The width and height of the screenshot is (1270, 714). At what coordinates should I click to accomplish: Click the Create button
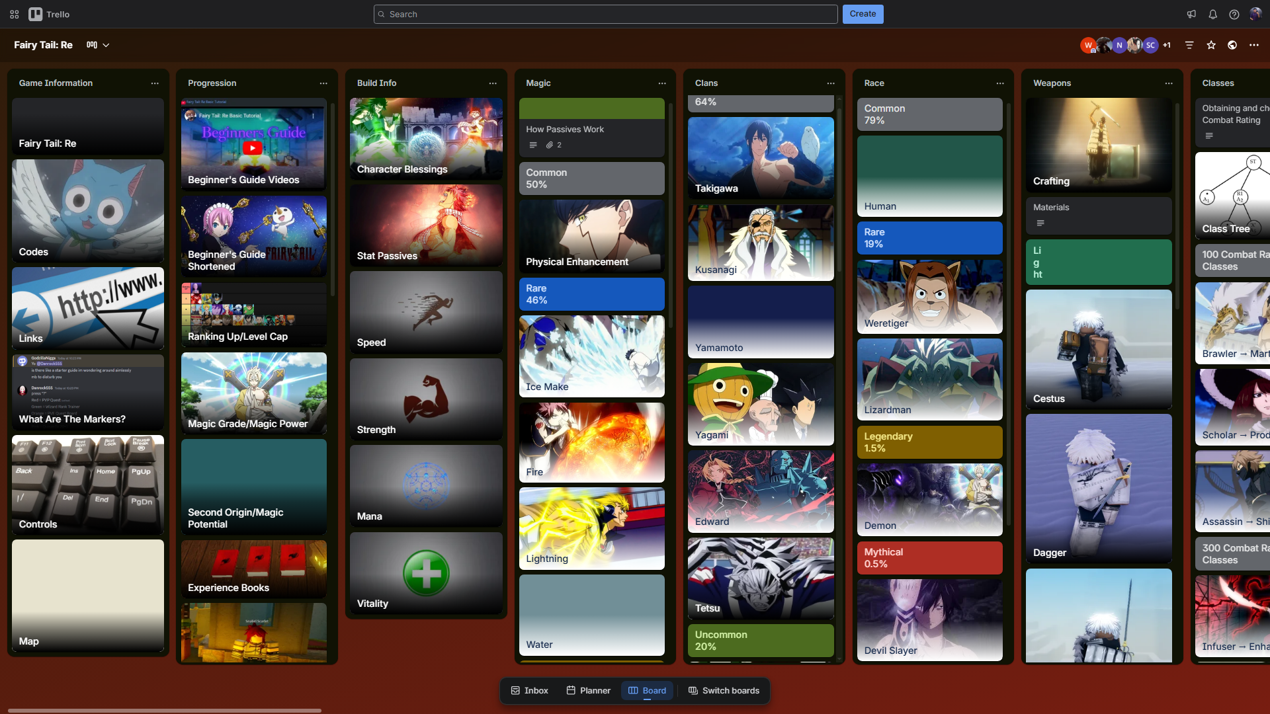863,14
